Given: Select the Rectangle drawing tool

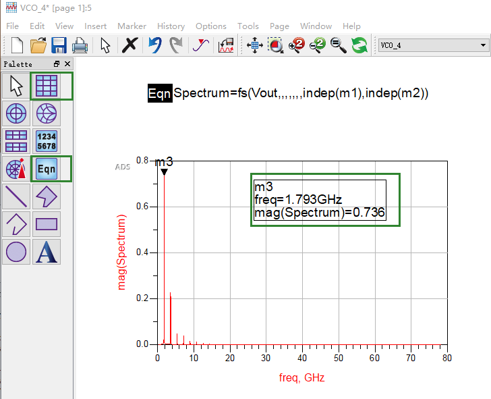Looking at the screenshot, I should point(47,224).
